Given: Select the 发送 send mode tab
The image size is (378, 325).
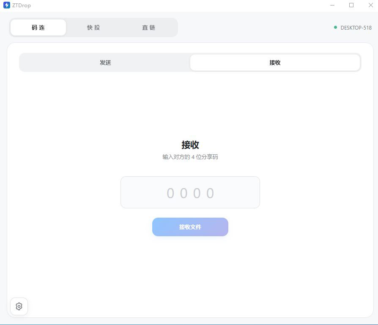Looking at the screenshot, I should click(x=105, y=63).
